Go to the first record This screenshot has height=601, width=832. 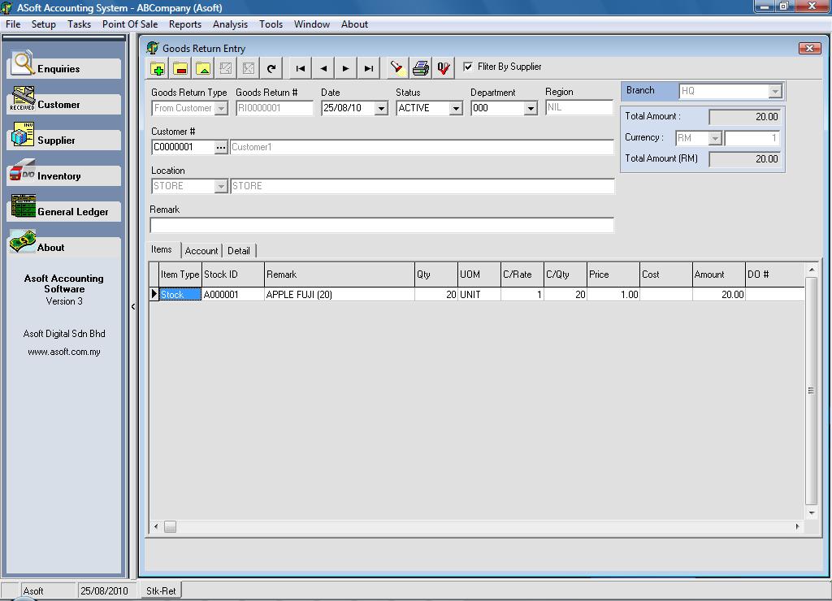point(301,68)
